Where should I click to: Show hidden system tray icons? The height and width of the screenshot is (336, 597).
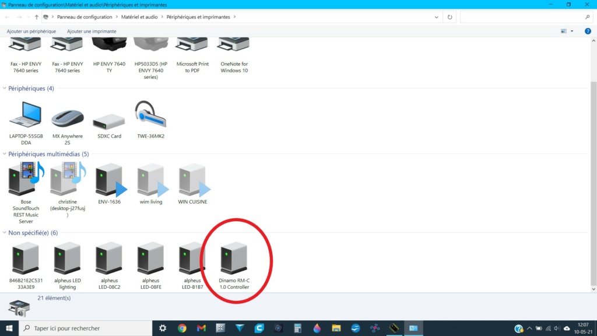529,328
